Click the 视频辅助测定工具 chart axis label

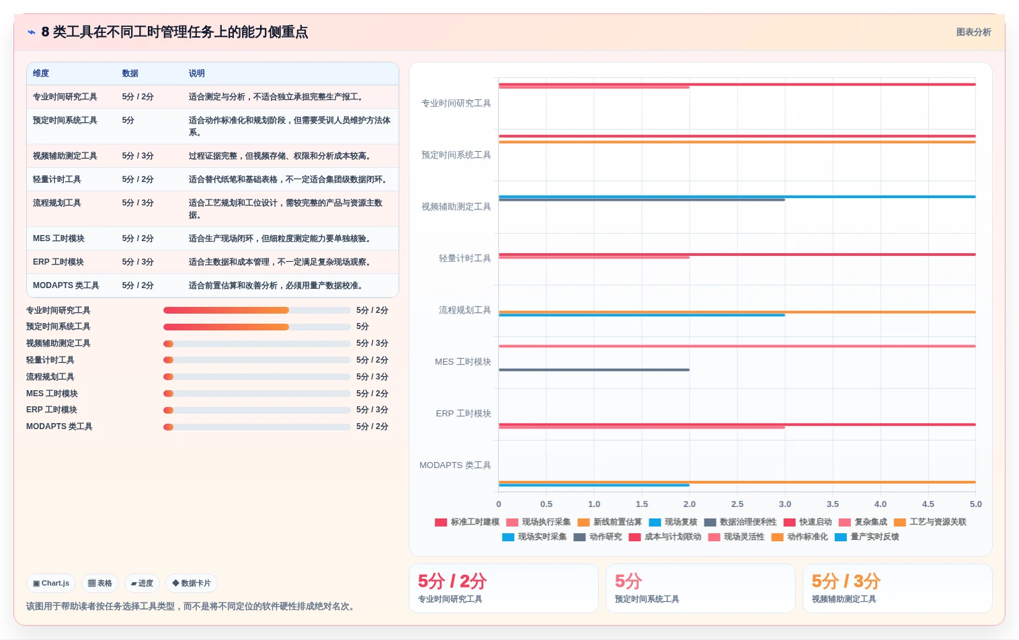coord(456,207)
